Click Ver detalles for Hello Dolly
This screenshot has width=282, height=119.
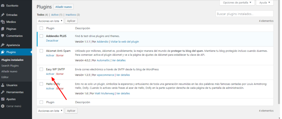click(x=123, y=93)
